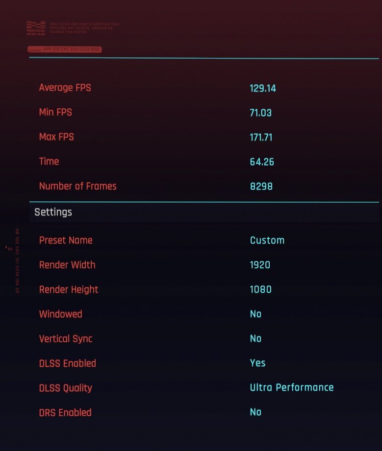This screenshot has width=382, height=451.
Task: Select the Time value 64.26
Action: [262, 162]
